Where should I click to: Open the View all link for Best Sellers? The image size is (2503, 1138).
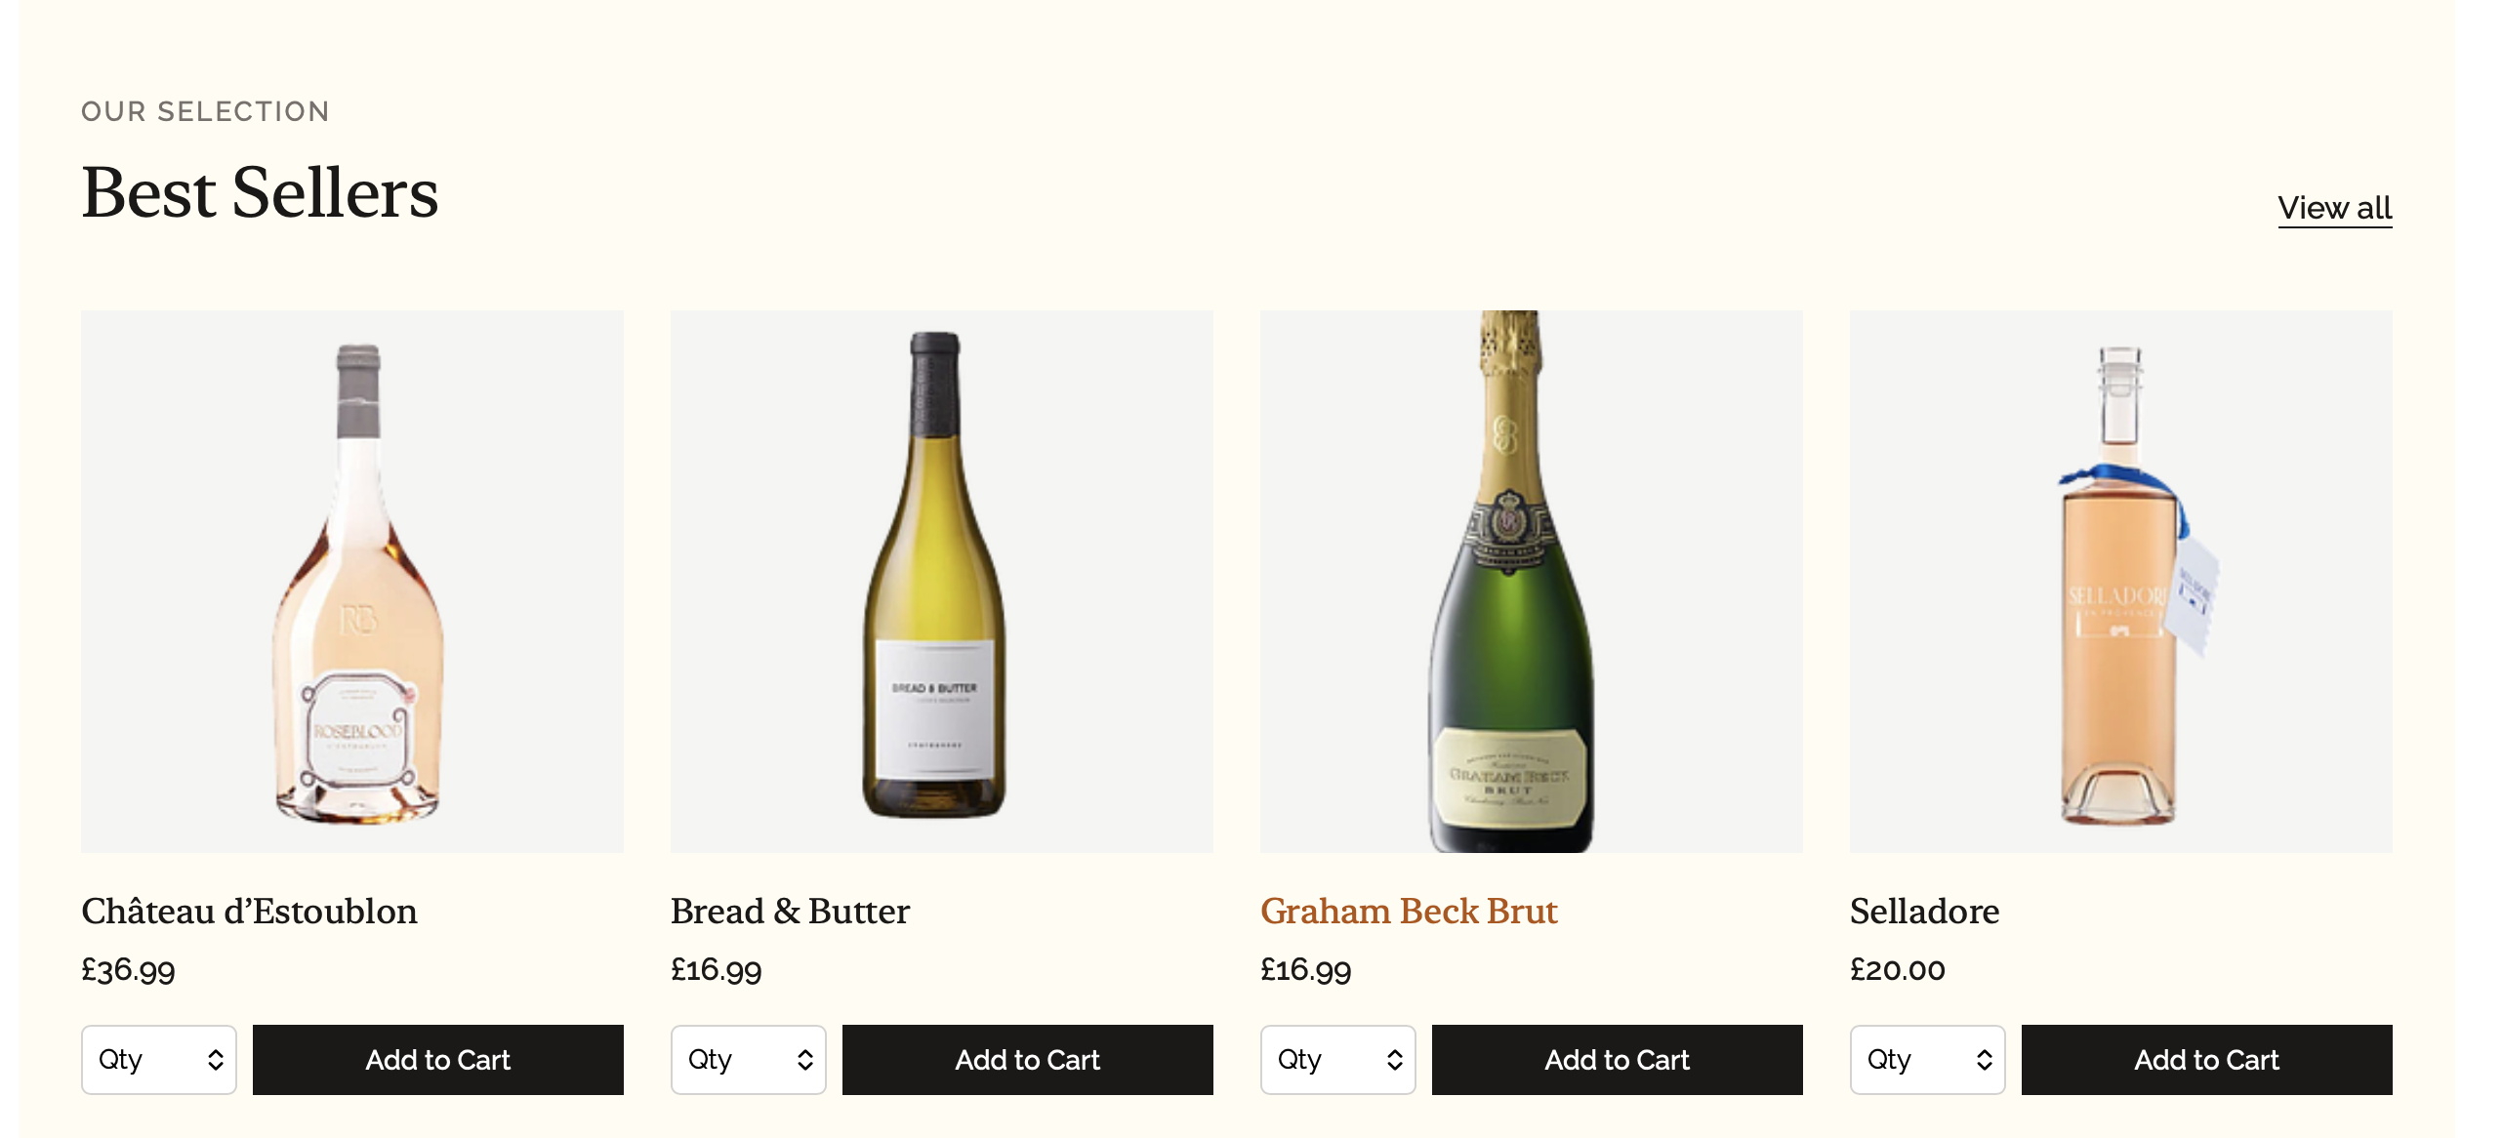pos(2333,208)
